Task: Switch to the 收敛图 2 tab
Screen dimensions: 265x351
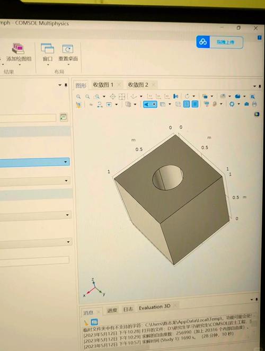Action: 138,85
